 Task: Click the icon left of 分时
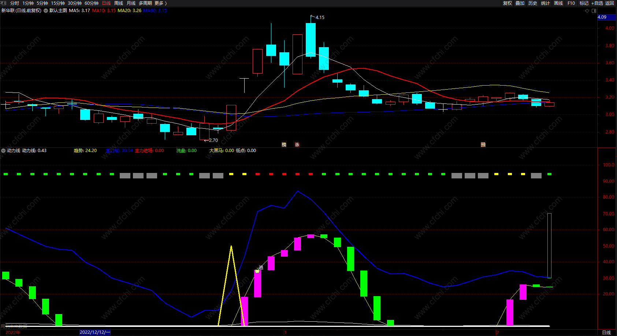tap(4, 3)
